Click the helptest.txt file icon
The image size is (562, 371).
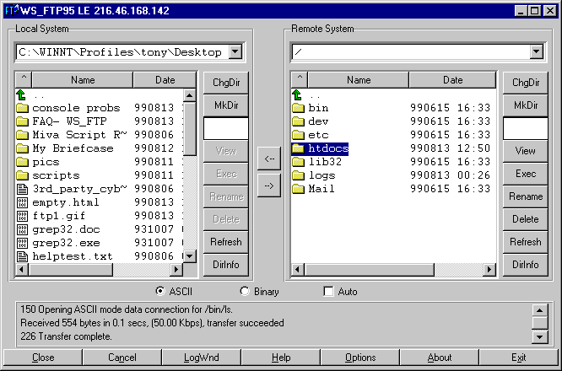(22, 256)
